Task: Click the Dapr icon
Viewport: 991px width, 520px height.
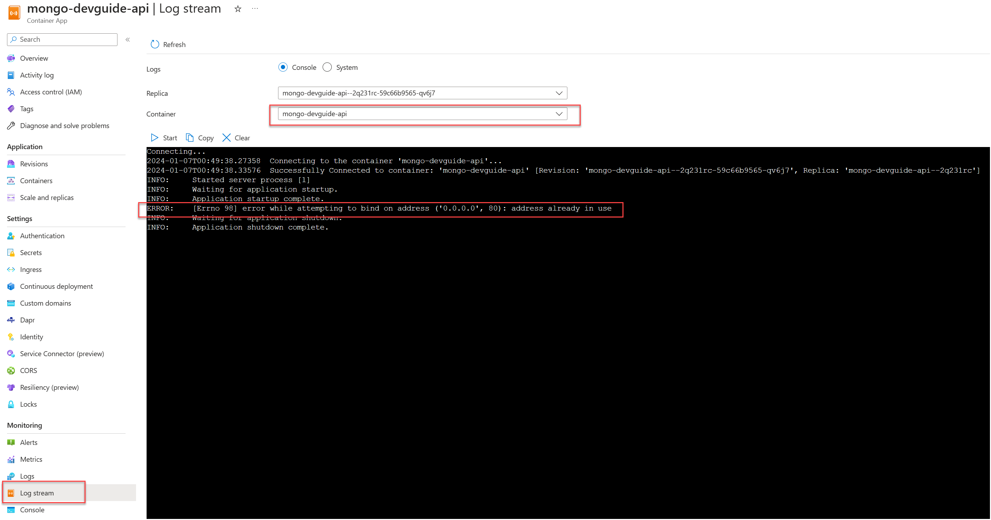Action: pyautogui.click(x=11, y=320)
